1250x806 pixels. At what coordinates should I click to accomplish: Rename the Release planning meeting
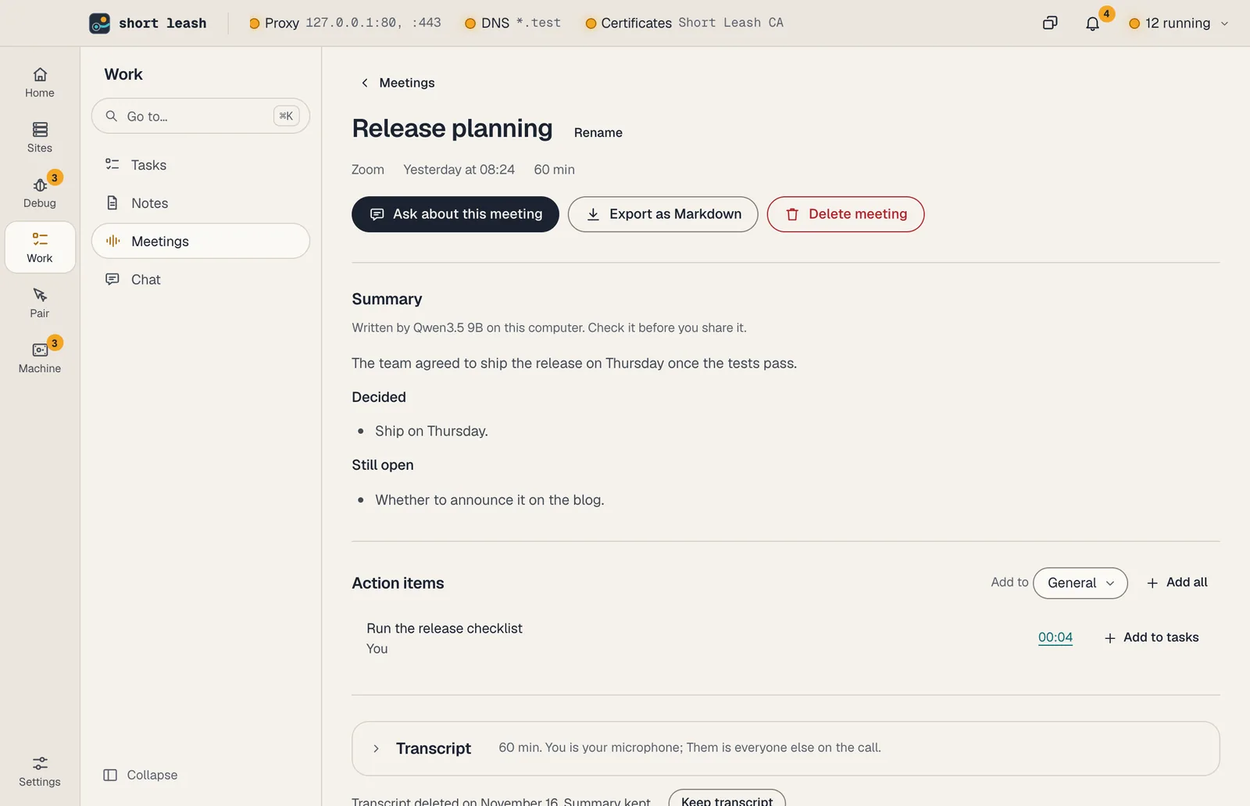coord(598,133)
